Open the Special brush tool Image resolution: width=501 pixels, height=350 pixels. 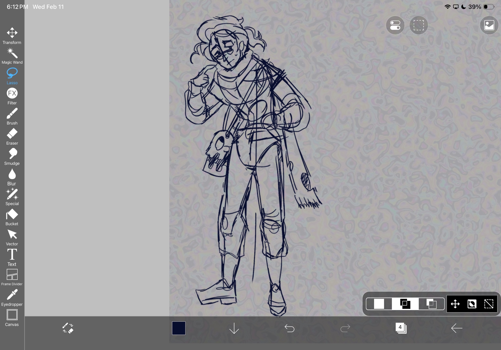(12, 197)
